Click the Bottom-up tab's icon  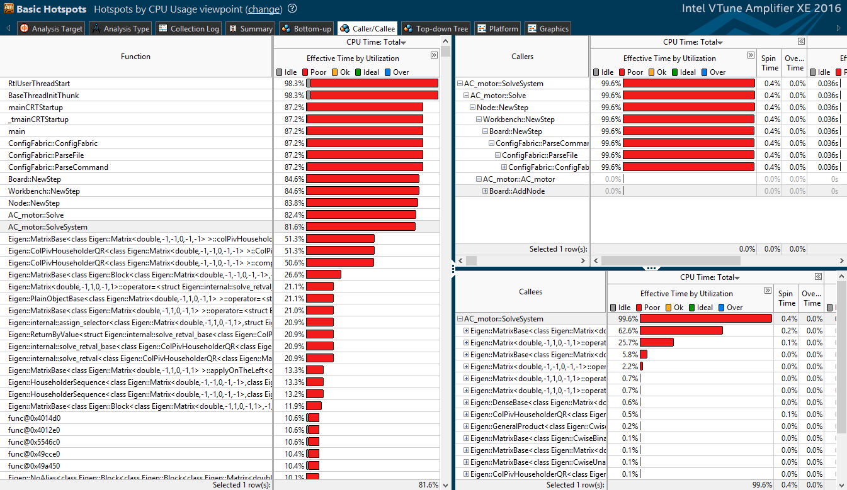(287, 28)
